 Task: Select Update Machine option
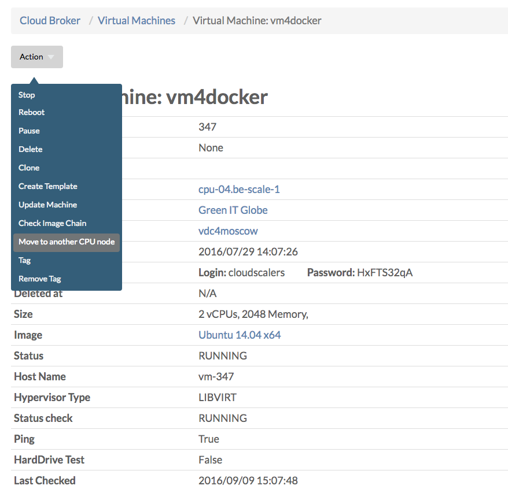coord(47,205)
